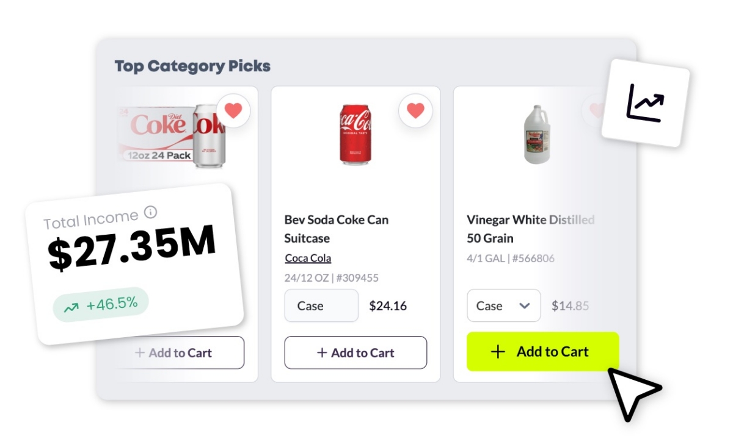Image resolution: width=733 pixels, height=439 pixels.
Task: Click plus icon on Diet Coke Add to Cart
Action: click(140, 352)
